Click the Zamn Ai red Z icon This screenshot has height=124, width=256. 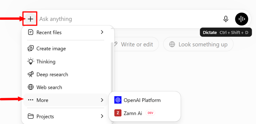pos(118,113)
